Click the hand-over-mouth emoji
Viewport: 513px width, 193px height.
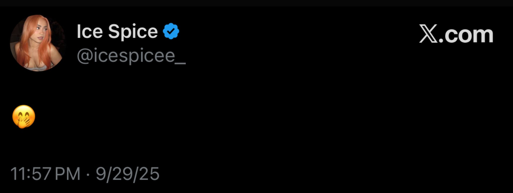pos(24,117)
